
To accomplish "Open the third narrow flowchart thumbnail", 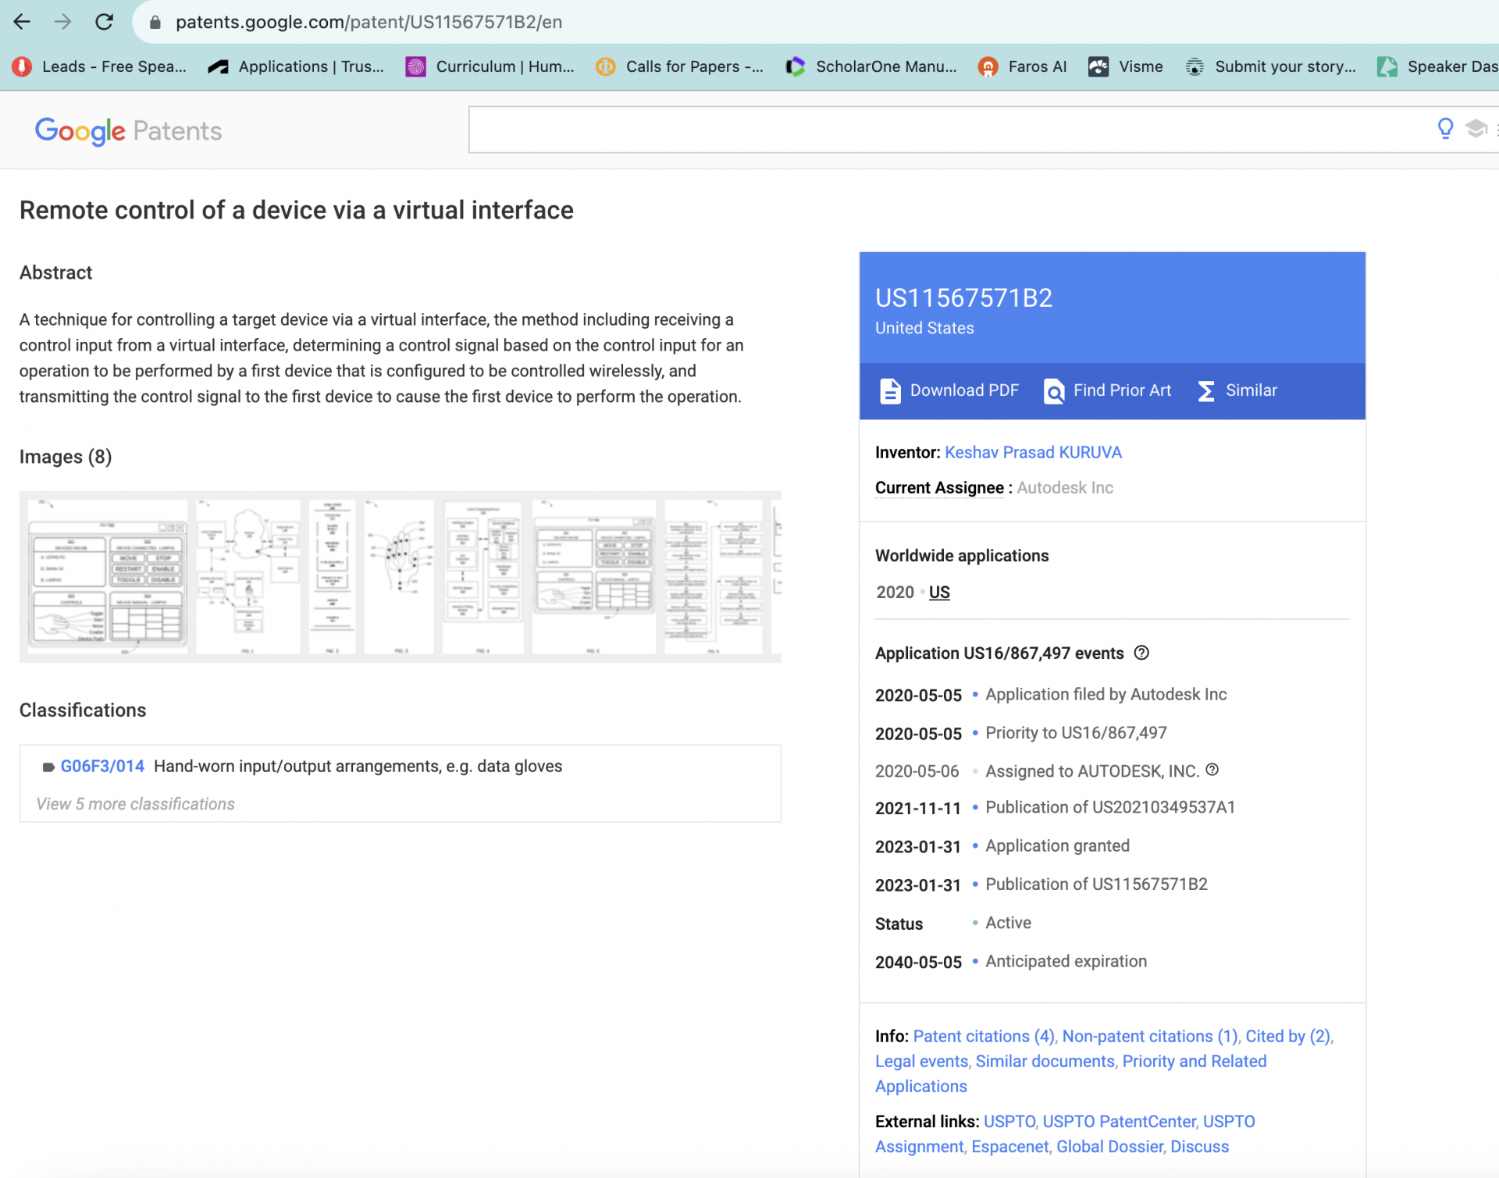I will click(x=332, y=577).
